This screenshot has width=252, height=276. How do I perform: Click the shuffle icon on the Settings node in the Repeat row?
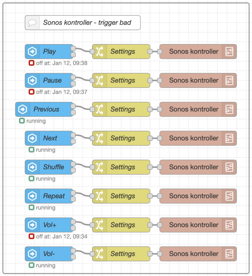99,196
